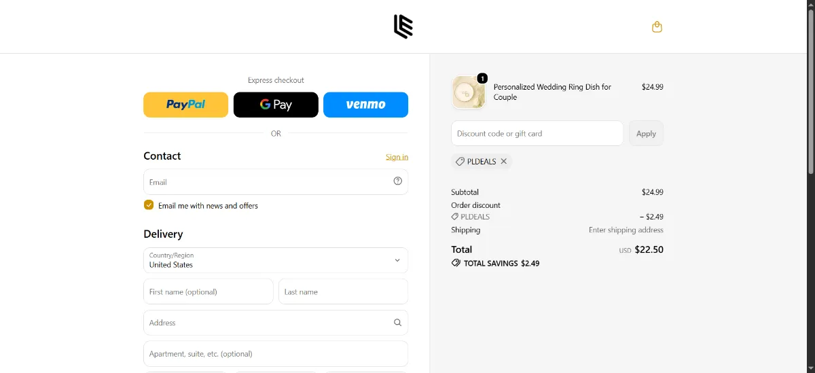The image size is (815, 373).
Task: Focus the Email input field
Action: pyautogui.click(x=276, y=181)
